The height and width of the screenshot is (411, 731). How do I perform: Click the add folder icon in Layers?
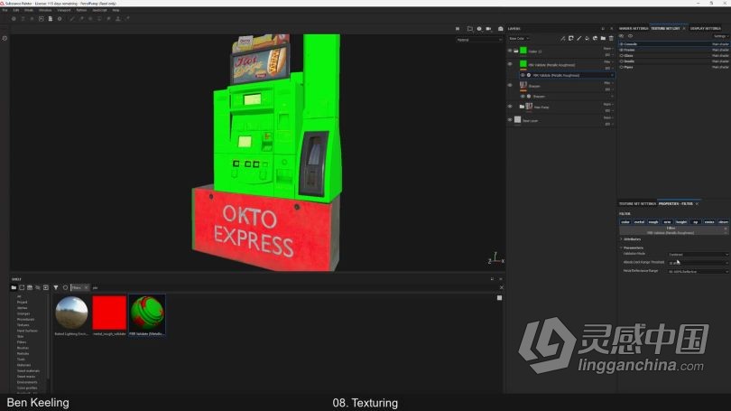click(x=603, y=38)
